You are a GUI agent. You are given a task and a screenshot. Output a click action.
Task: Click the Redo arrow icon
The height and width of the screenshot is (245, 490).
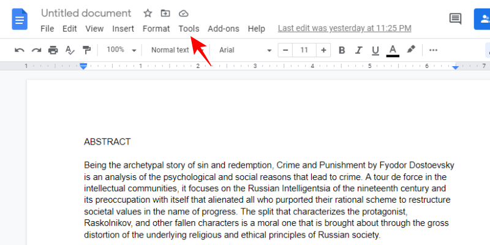coord(36,50)
